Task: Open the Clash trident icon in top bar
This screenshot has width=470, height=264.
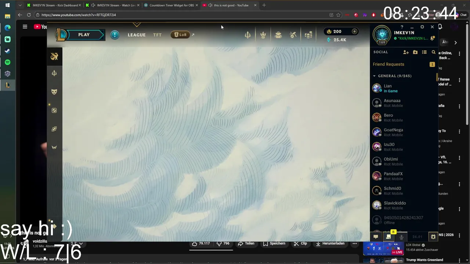Action: tap(248, 35)
